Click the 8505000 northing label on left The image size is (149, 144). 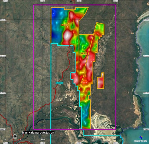coord(3,93)
